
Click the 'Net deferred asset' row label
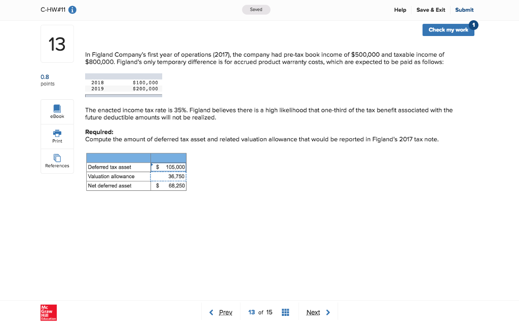click(x=109, y=185)
